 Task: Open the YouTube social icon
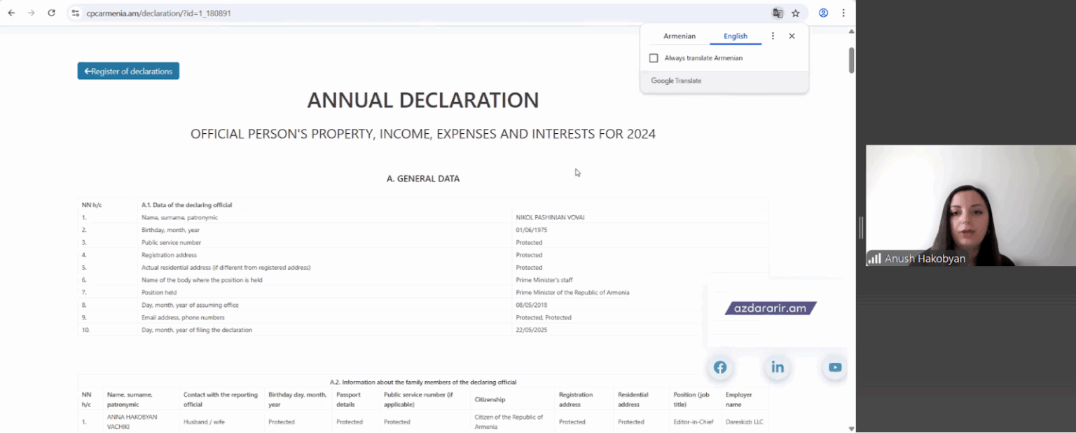(x=834, y=367)
